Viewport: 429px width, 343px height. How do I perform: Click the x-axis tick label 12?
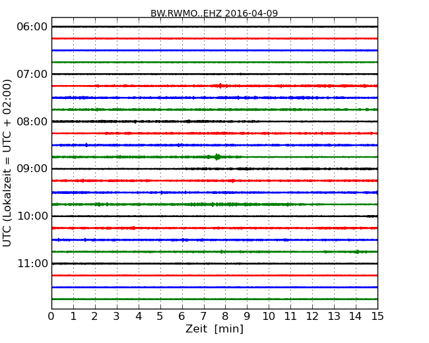click(312, 316)
